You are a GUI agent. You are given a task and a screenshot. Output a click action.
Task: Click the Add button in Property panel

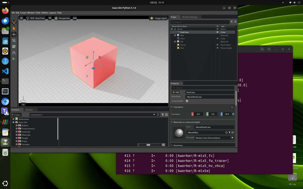[x=176, y=92]
